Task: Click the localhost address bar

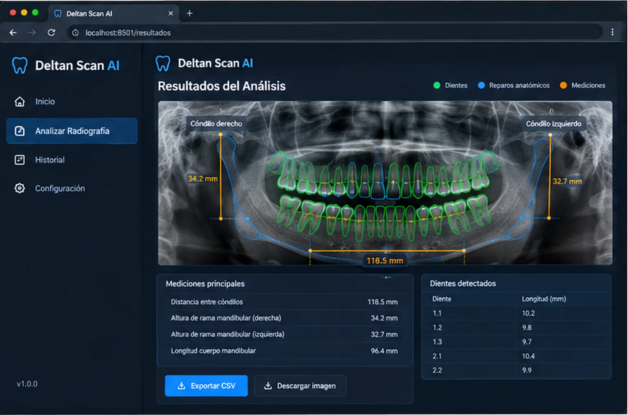Action: [x=335, y=32]
